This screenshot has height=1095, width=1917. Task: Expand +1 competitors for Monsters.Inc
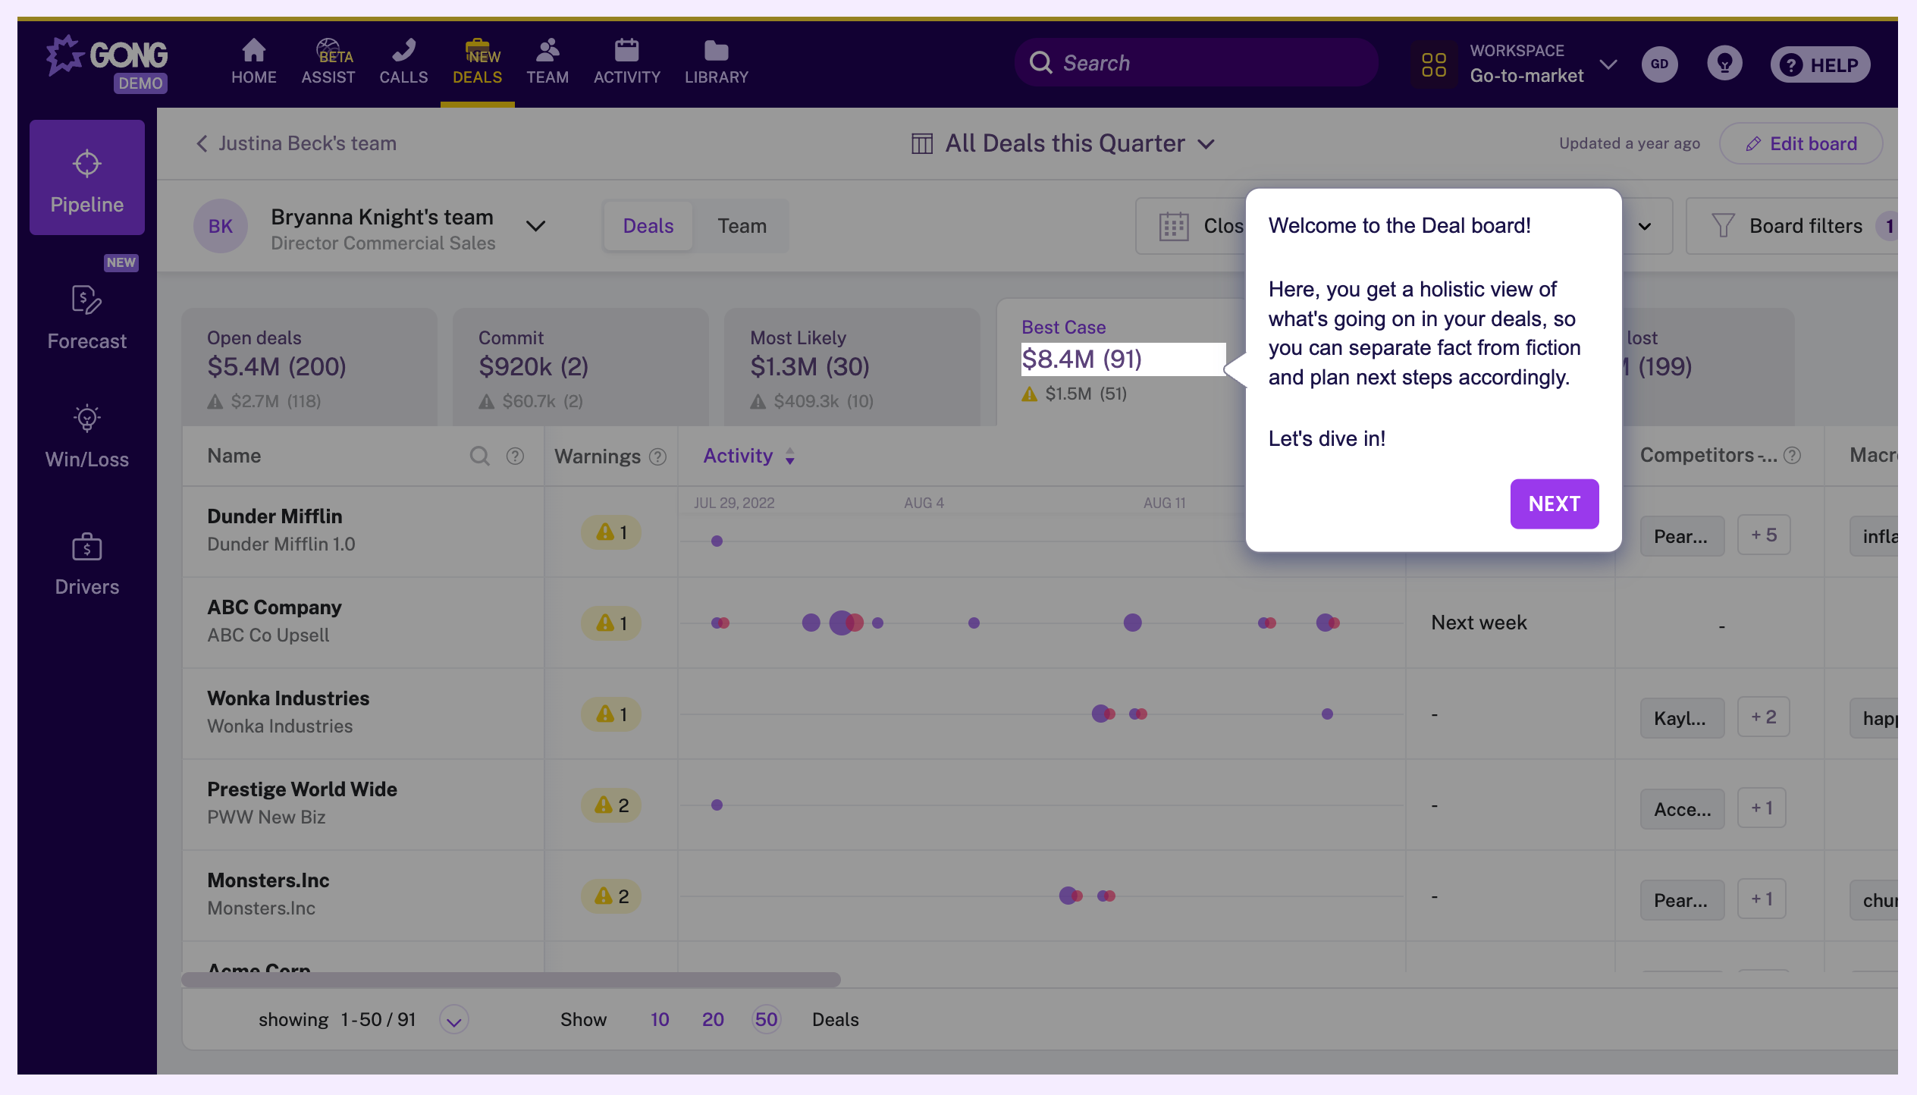click(1761, 899)
